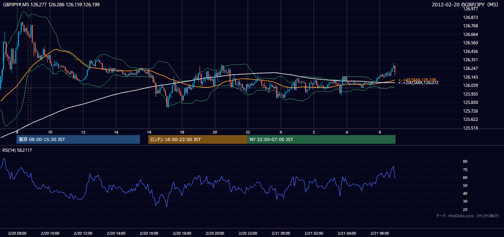The height and width of the screenshot is (237, 504).
Task: Click the 2/21 02:00 date label
Action: 314,233
